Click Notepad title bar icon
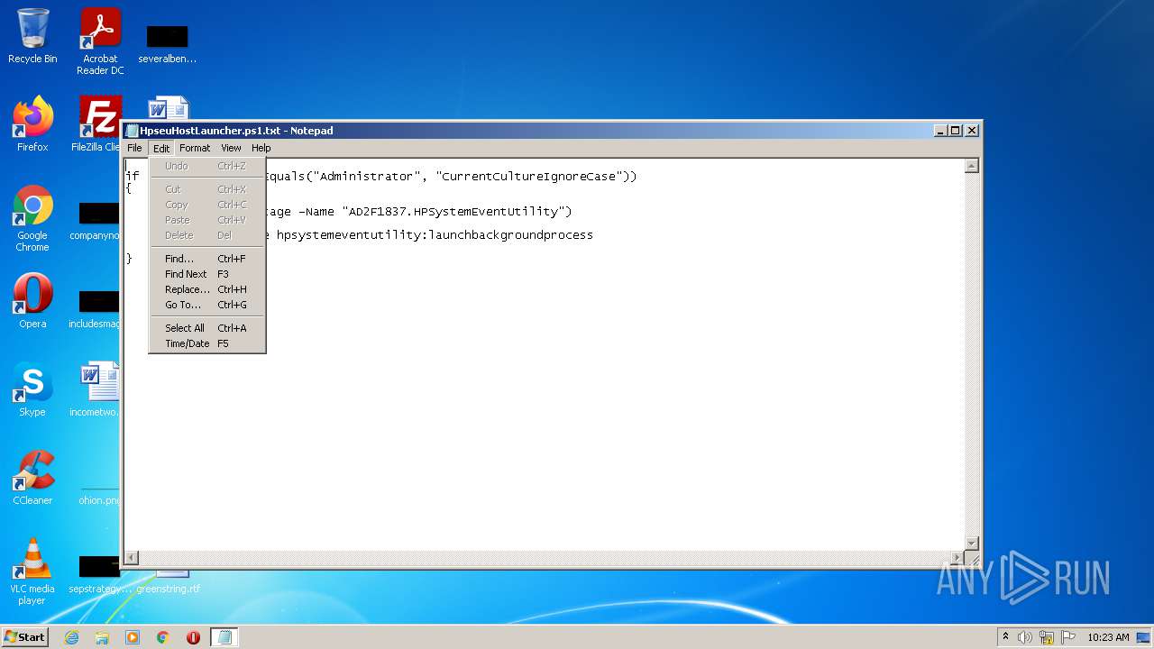 click(132, 131)
